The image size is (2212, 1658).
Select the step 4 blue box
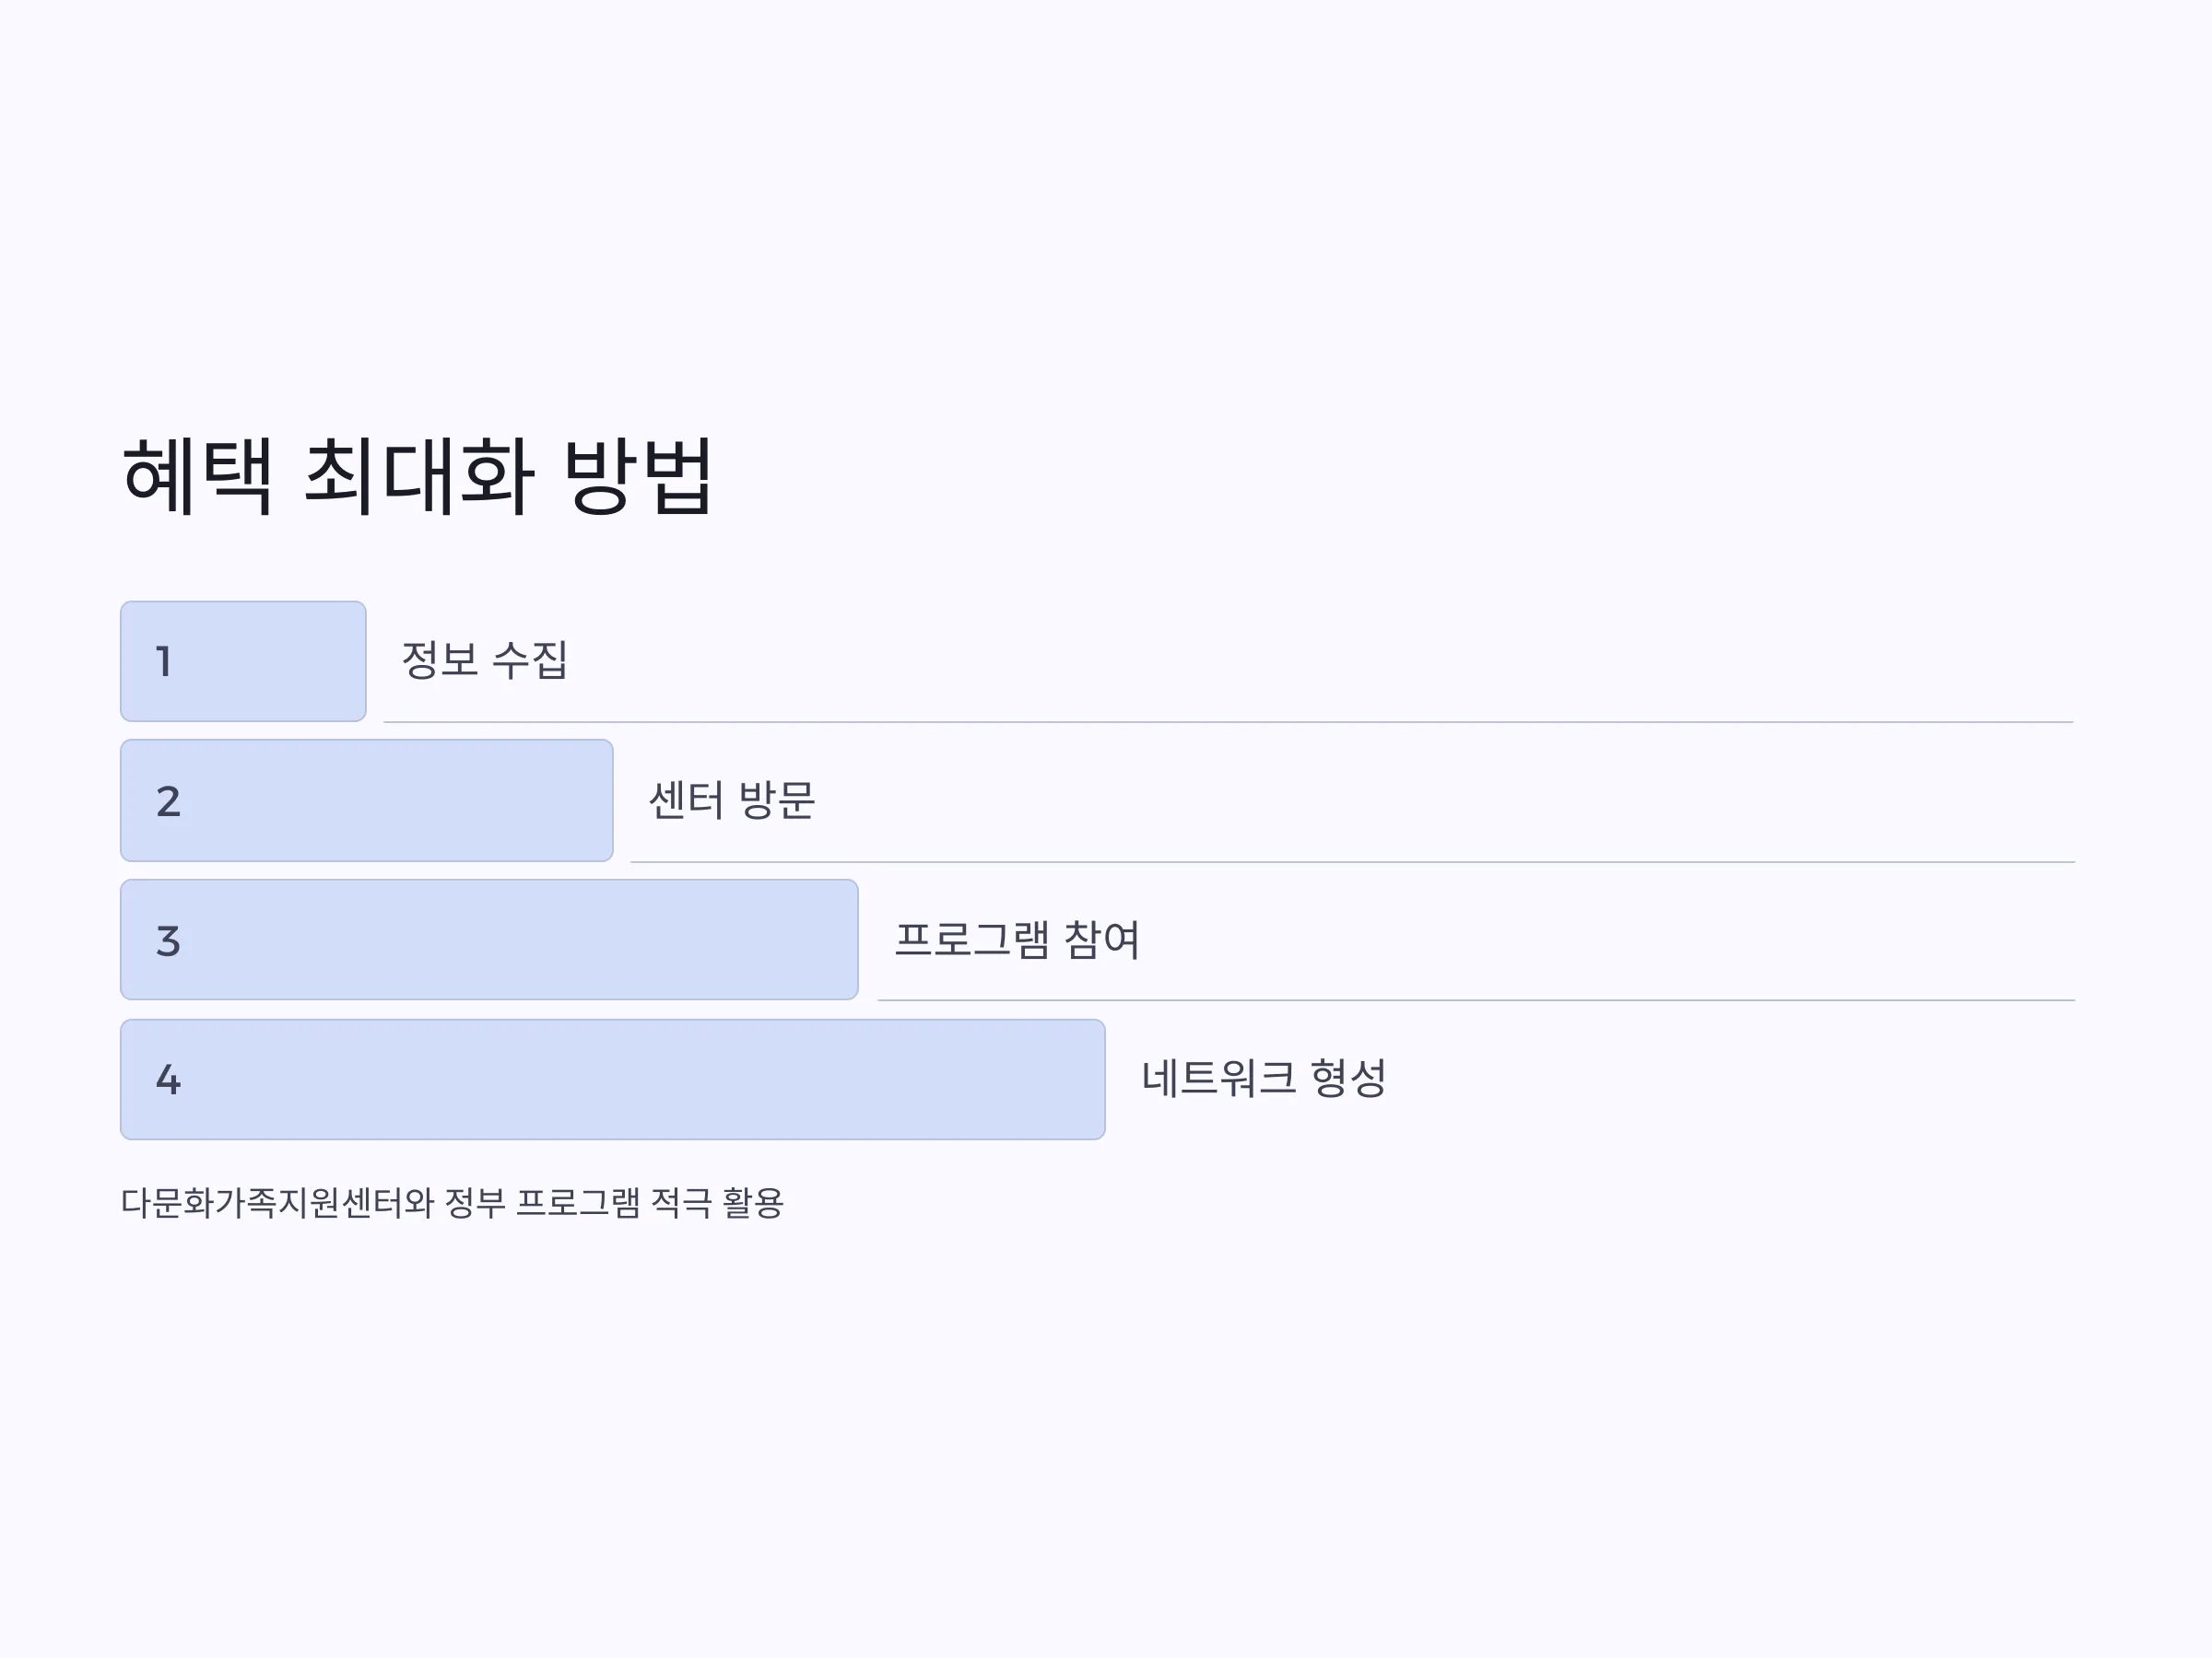[613, 1080]
